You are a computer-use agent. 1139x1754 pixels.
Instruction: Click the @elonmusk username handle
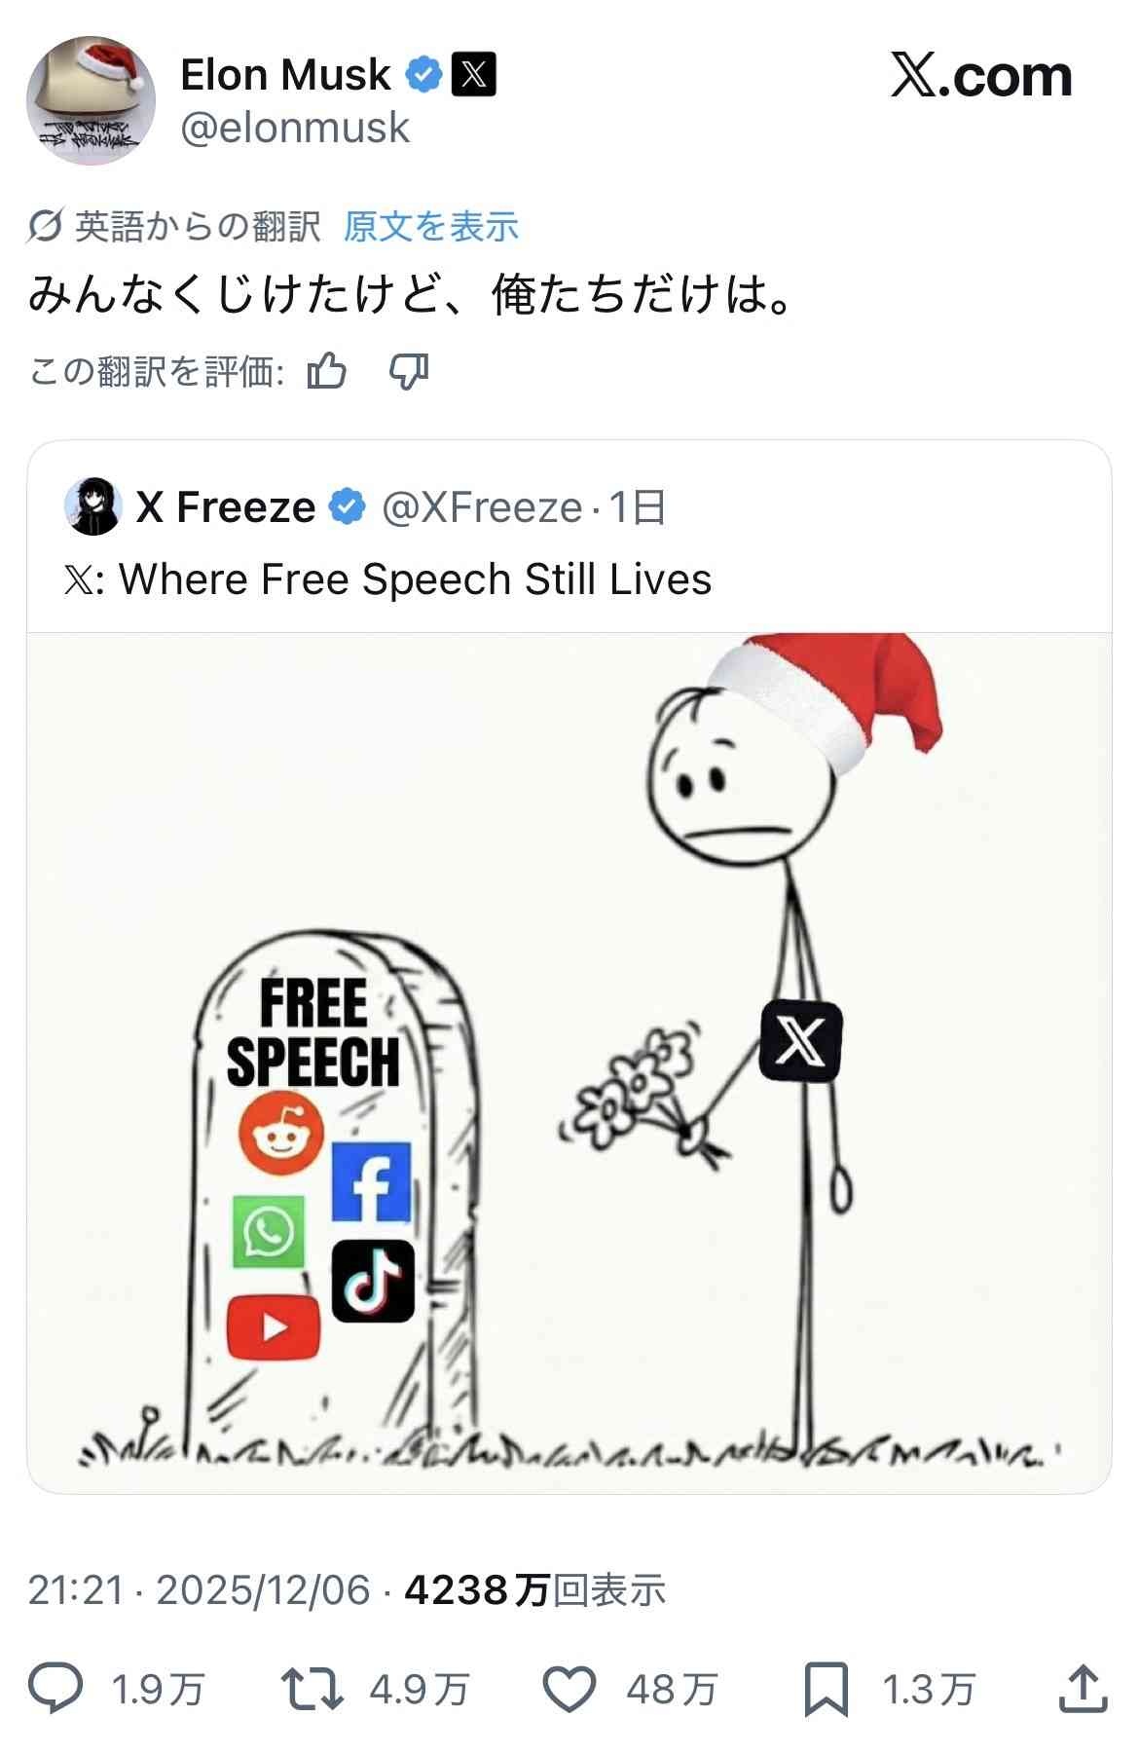[295, 128]
